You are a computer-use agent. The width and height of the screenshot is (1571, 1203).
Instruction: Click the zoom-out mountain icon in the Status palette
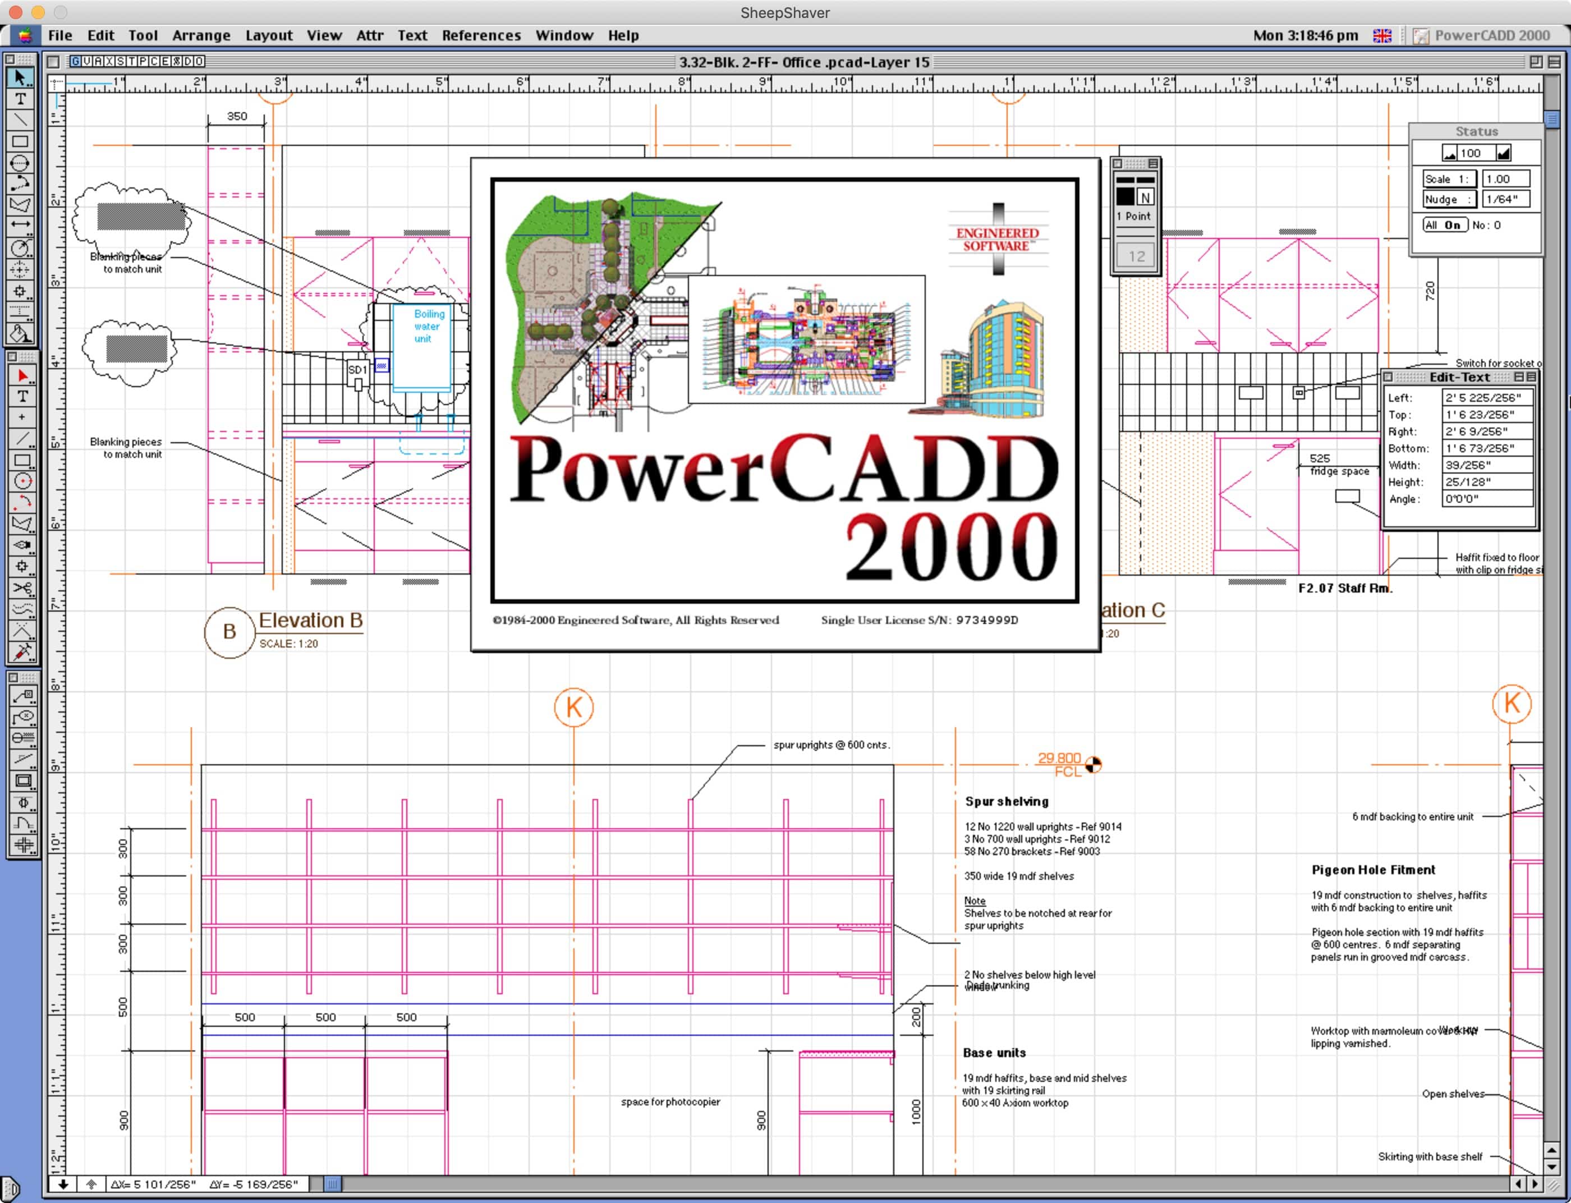point(1449,153)
